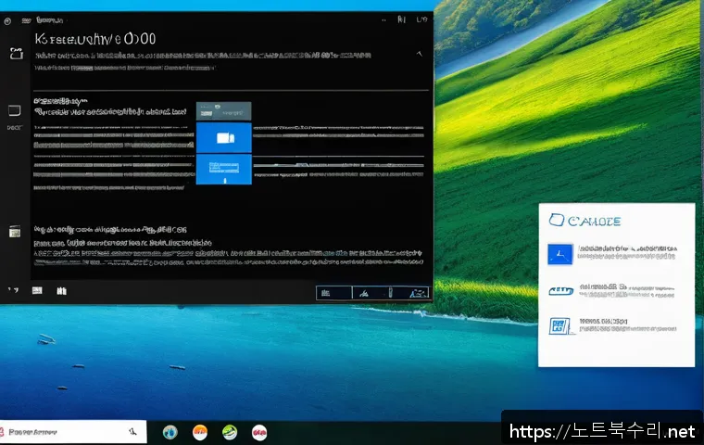Click the CAMOEE title text in the white panel
Viewport: 704px width, 445px height.
pos(595,222)
